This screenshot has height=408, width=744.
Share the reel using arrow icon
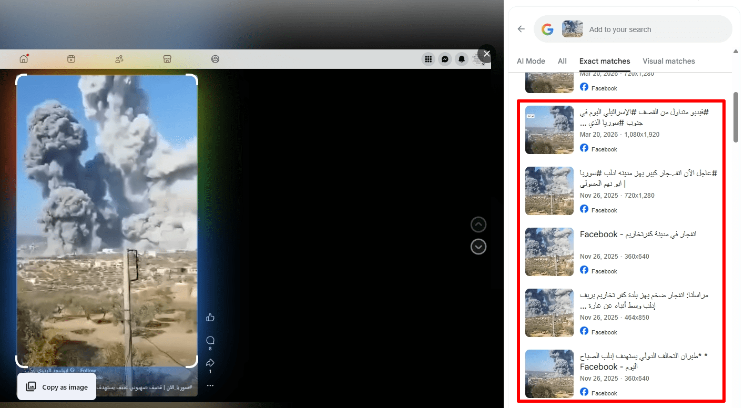pyautogui.click(x=210, y=363)
